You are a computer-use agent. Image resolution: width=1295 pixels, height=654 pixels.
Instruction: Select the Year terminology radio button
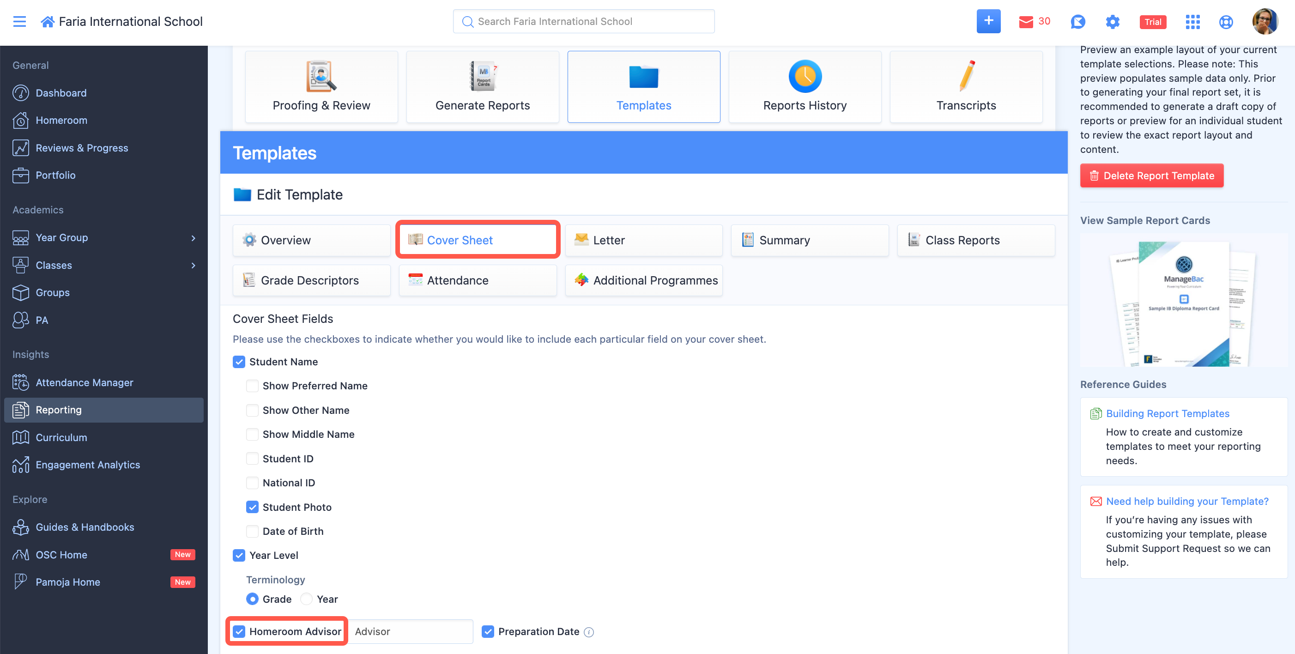306,599
